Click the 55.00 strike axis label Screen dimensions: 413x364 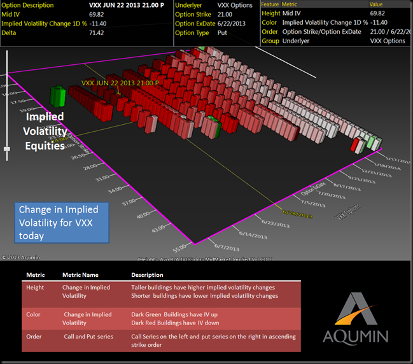coord(179,248)
